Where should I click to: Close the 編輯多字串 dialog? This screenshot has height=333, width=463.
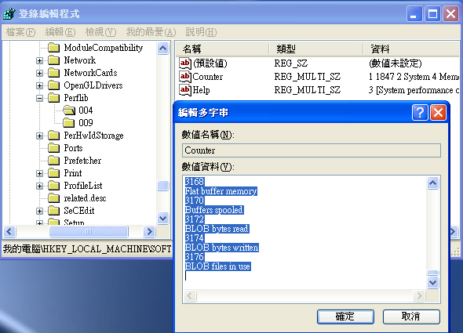(438, 112)
